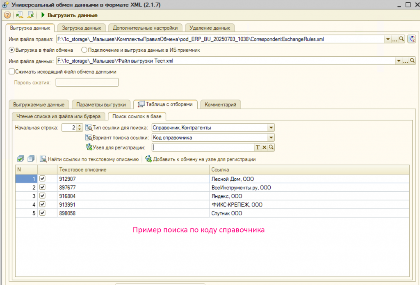Click icon beside Тип ссылки для поиска

coord(89,128)
